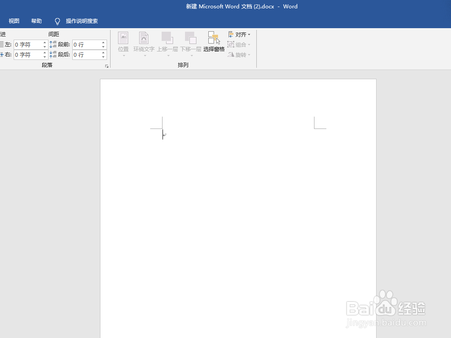Decrease right indent with down arrow
The image size is (451, 338).
(45, 57)
